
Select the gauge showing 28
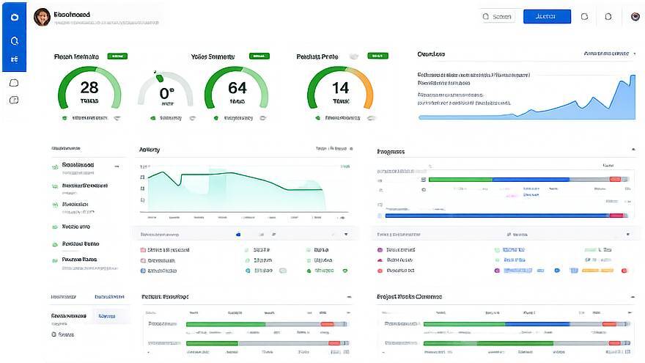tap(89, 88)
